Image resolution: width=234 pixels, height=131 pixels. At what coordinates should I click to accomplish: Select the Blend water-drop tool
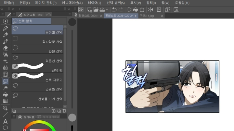pos(6,68)
